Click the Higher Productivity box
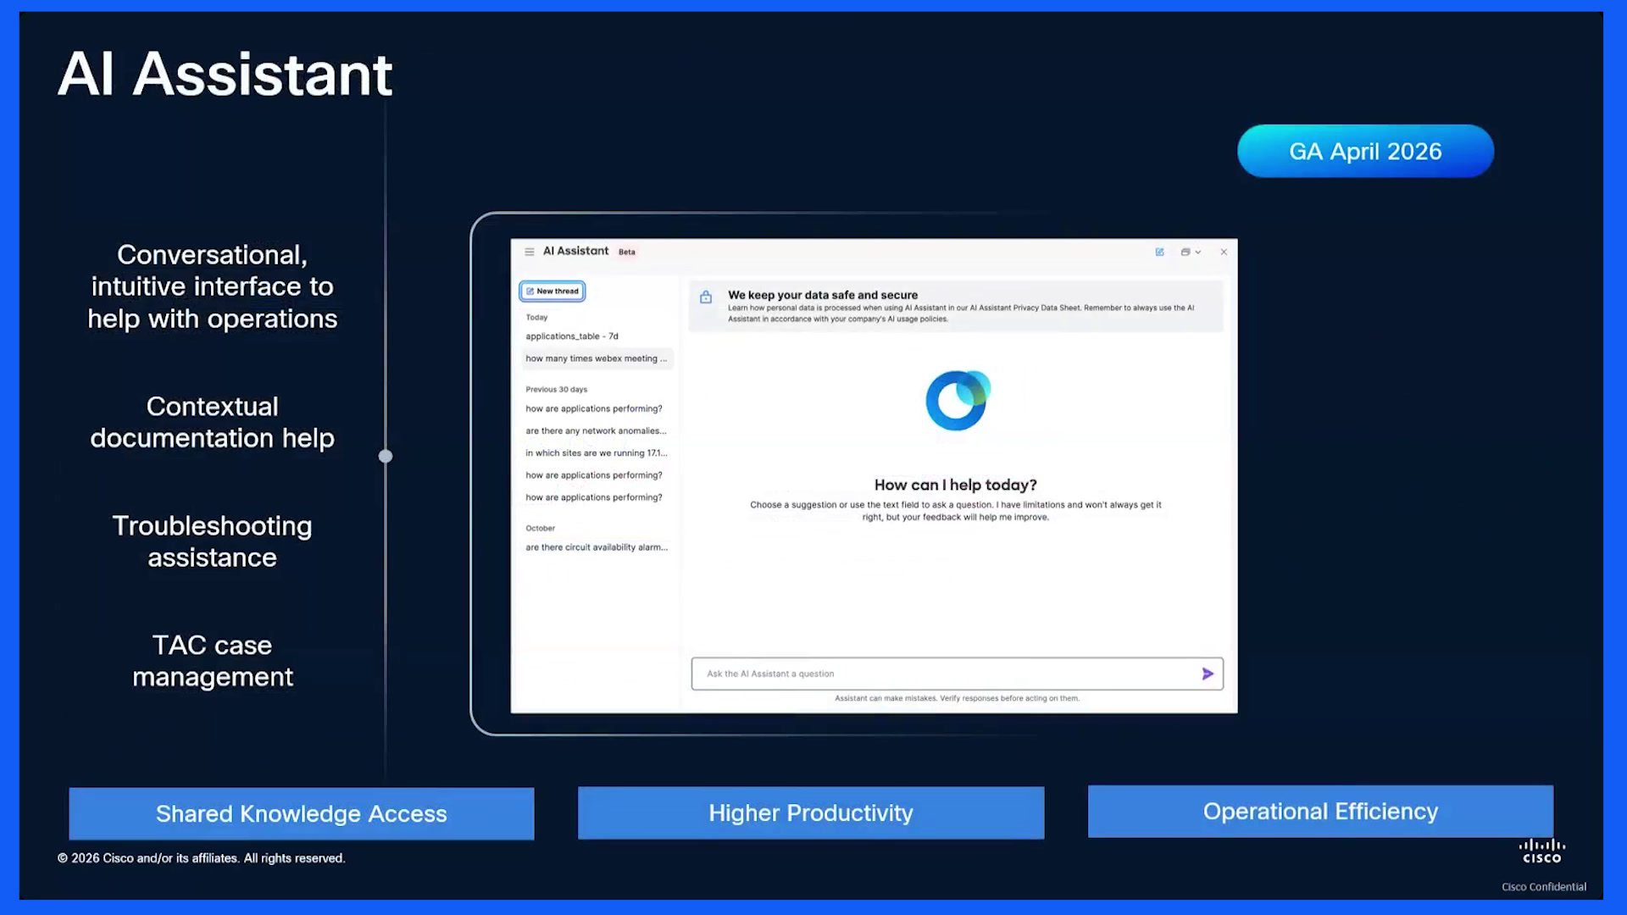This screenshot has height=915, width=1627. [811, 812]
